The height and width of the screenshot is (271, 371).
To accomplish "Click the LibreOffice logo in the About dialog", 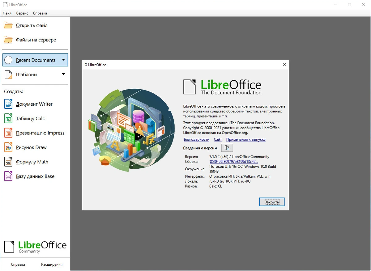I will [x=222, y=87].
